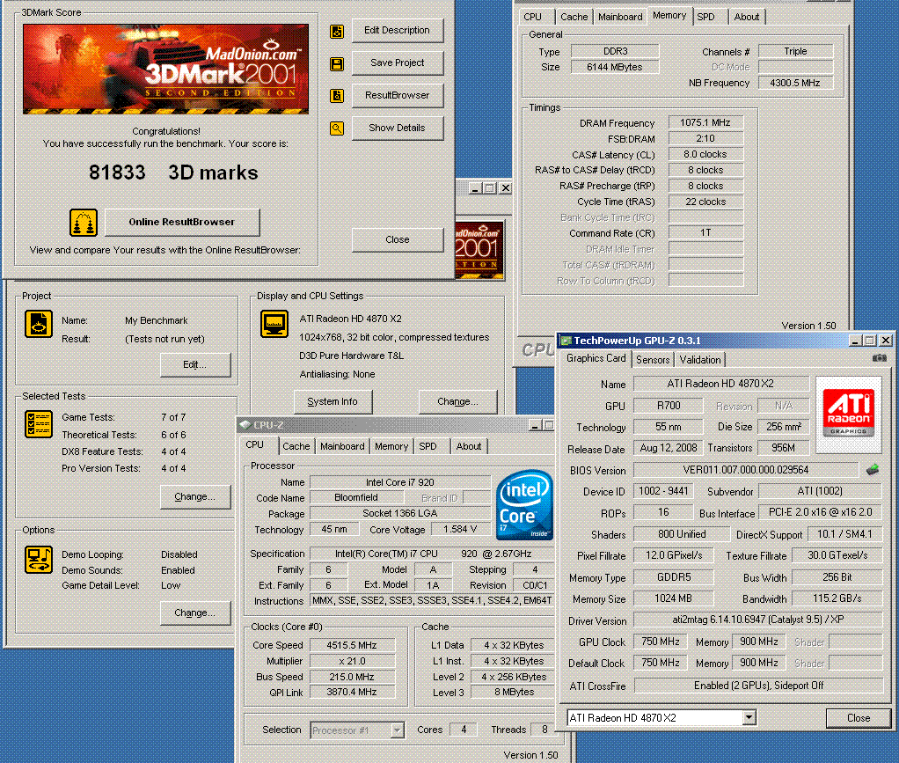Screen dimensions: 899x763
Task: Open the About tab in the lower CPU-Z window
Action: tap(469, 446)
